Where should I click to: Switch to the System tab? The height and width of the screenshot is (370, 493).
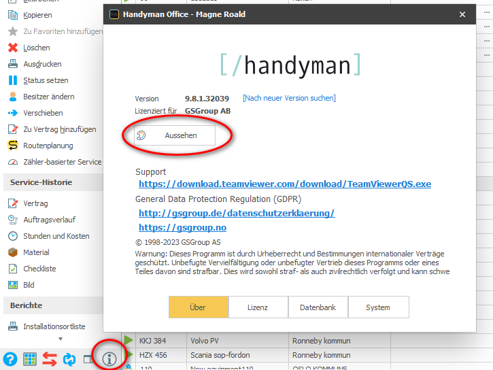click(x=379, y=307)
